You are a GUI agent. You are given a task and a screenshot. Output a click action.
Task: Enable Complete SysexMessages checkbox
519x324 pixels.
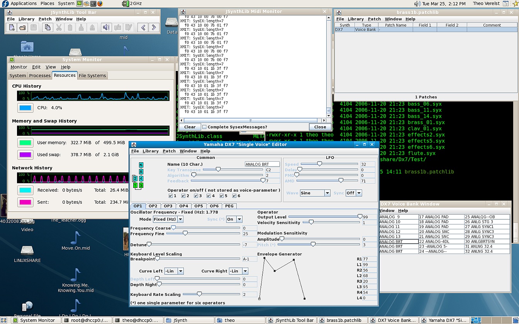(x=204, y=127)
